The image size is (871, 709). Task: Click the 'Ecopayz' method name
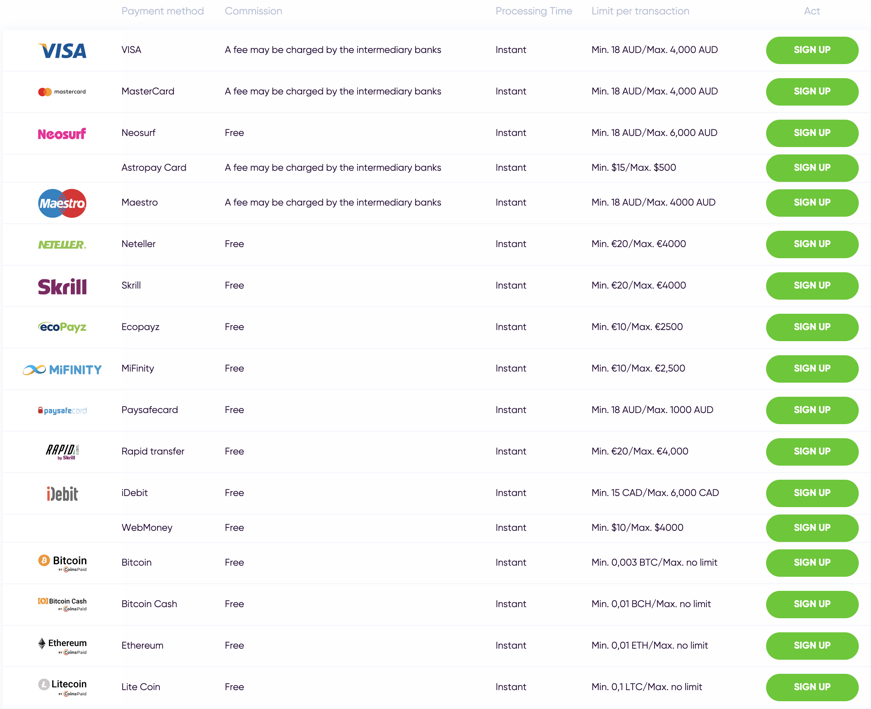pyautogui.click(x=140, y=327)
